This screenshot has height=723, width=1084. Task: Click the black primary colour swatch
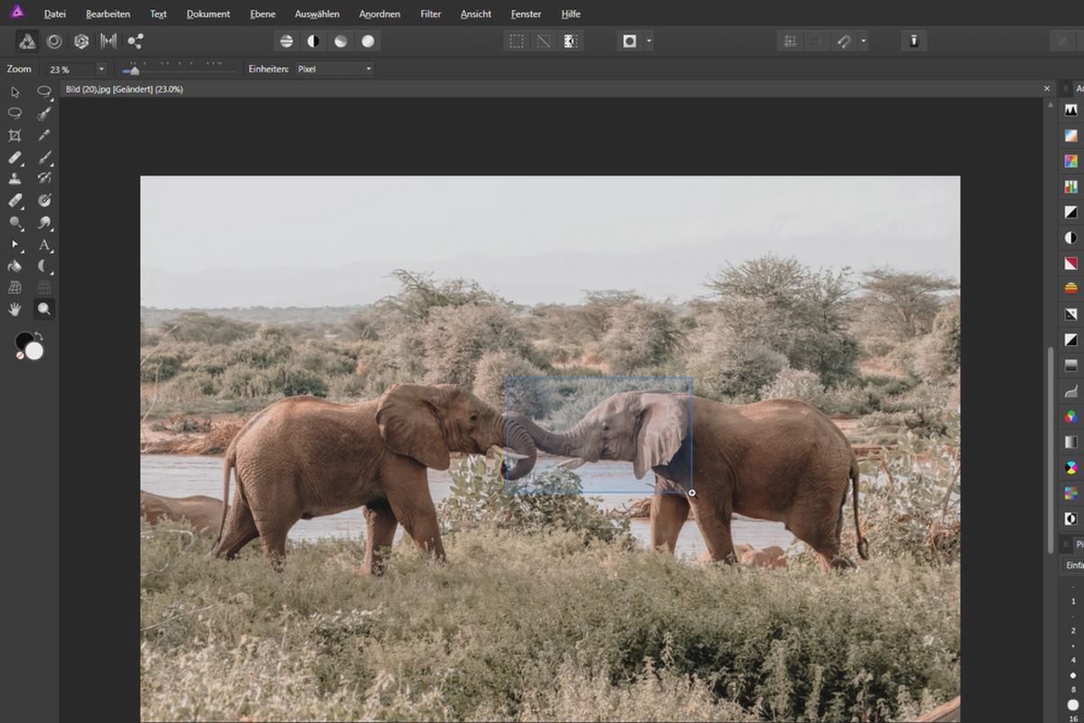(x=23, y=342)
